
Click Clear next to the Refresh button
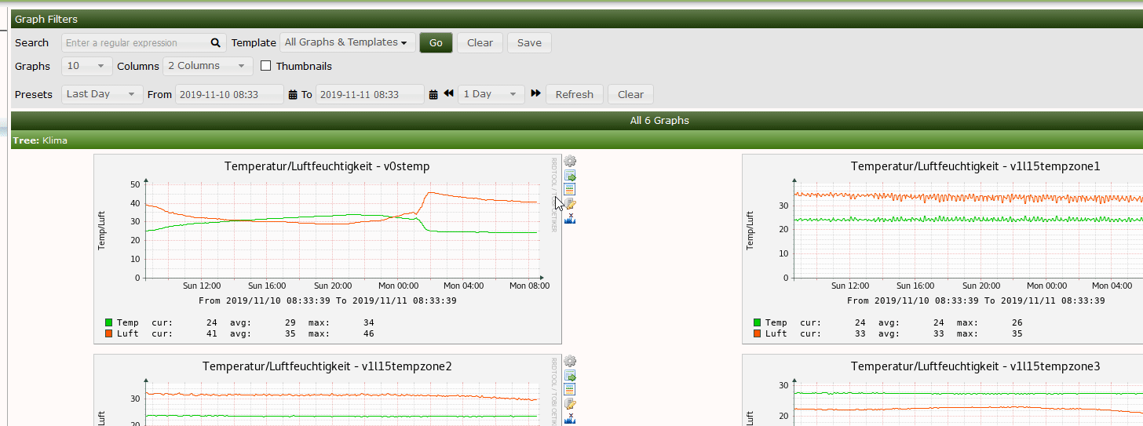pyautogui.click(x=630, y=94)
